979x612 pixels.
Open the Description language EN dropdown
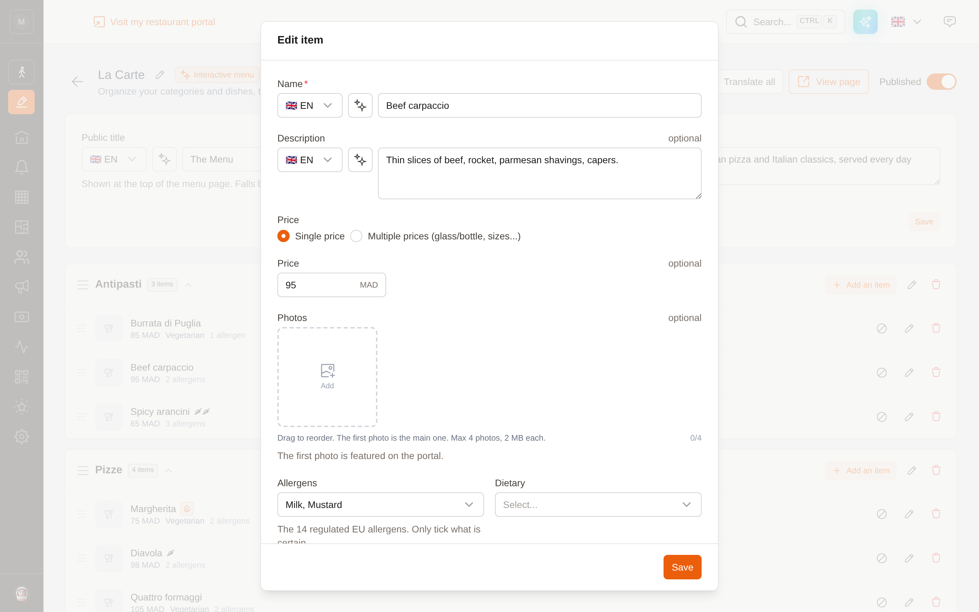click(309, 160)
